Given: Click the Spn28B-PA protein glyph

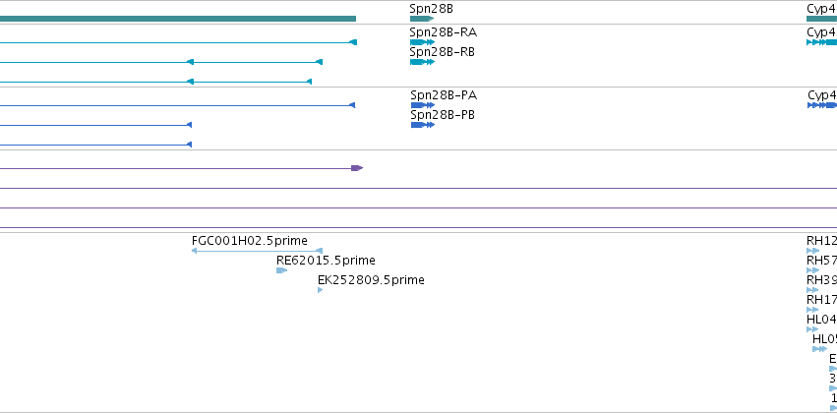Looking at the screenshot, I should 423,105.
